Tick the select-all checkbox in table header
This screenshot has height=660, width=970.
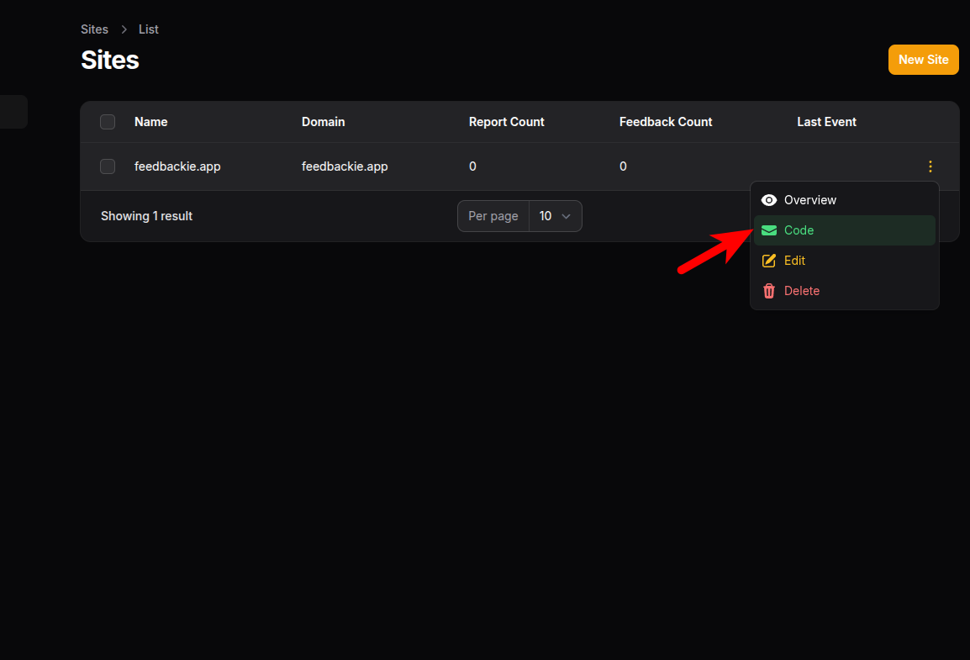(108, 122)
